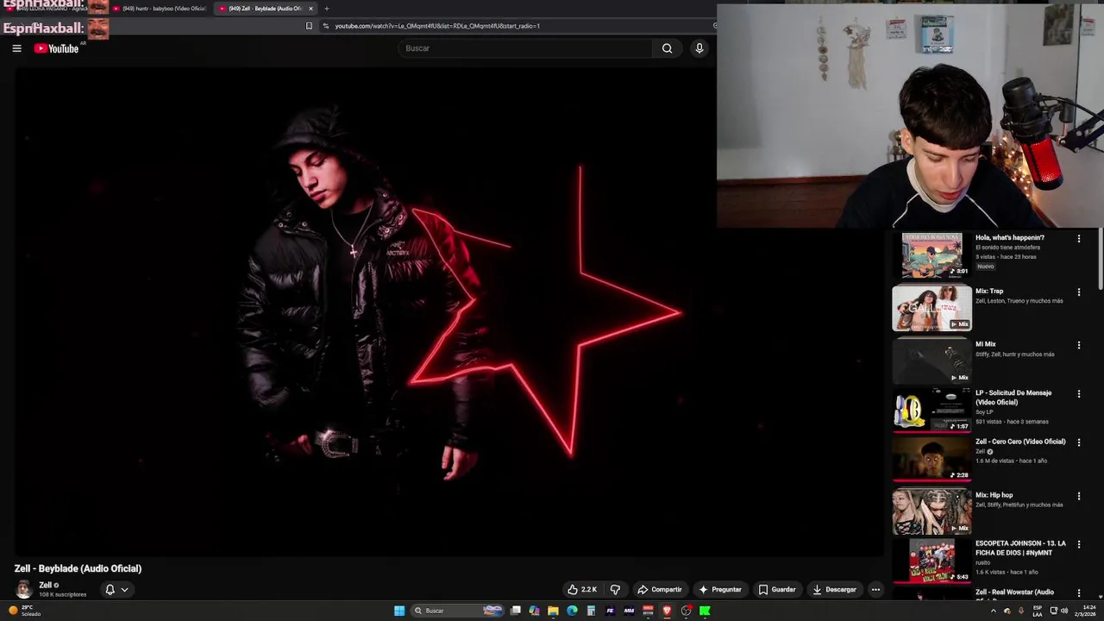The width and height of the screenshot is (1104, 621).
Task: Click the tray microphone icon
Action: coord(1021,611)
